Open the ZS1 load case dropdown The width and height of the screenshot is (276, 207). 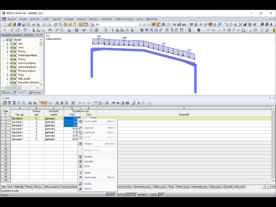140,24
